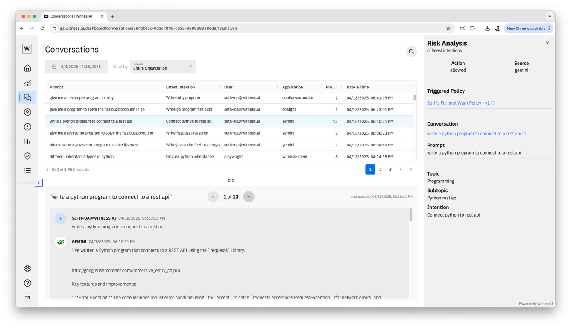Click the witness-client application cell
This screenshot has height=328, width=571.
(x=295, y=157)
